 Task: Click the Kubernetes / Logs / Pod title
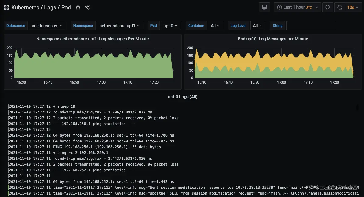point(41,8)
